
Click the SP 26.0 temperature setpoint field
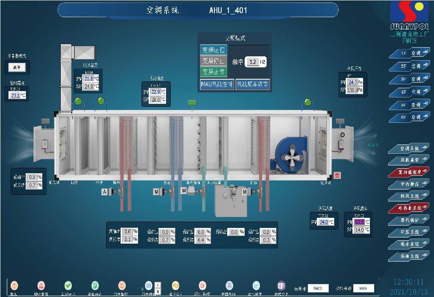point(155,100)
